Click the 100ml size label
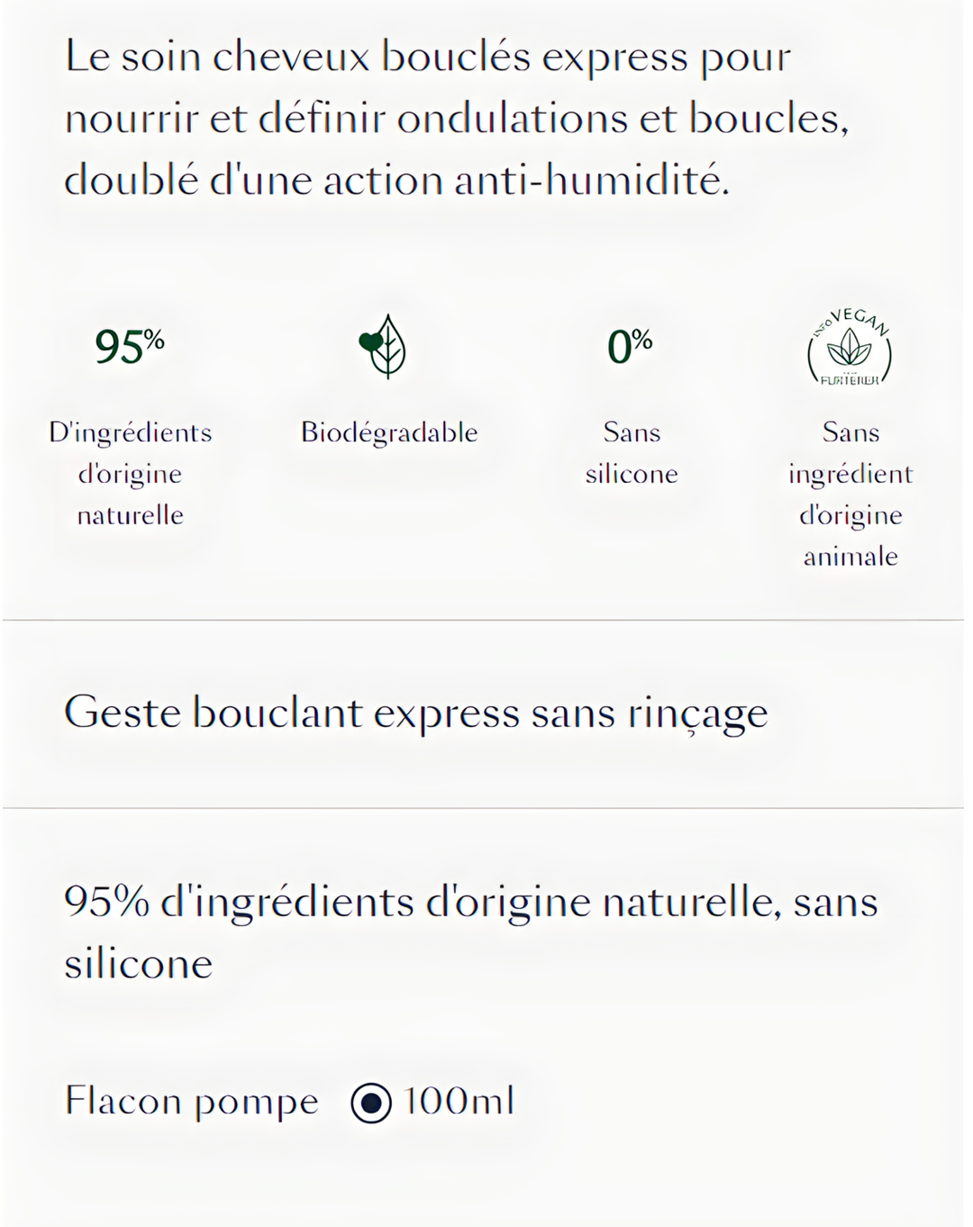 click(459, 1101)
